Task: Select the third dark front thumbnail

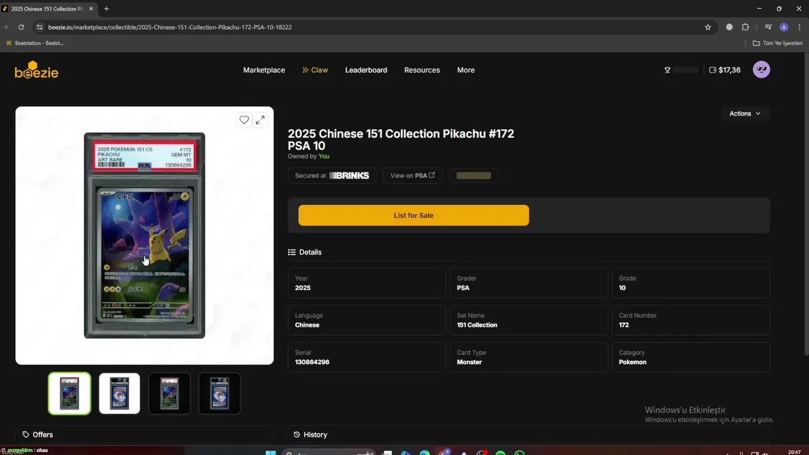Action: 169,393
